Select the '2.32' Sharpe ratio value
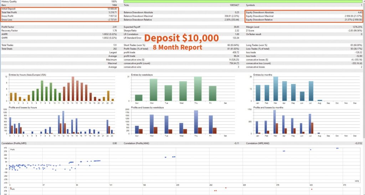The image size is (365, 195). coord(237,31)
